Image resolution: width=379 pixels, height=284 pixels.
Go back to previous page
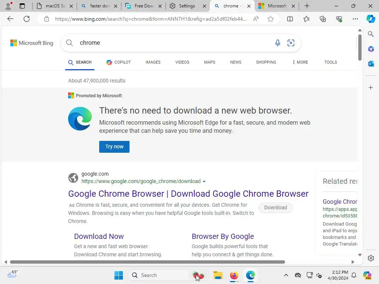[10, 19]
